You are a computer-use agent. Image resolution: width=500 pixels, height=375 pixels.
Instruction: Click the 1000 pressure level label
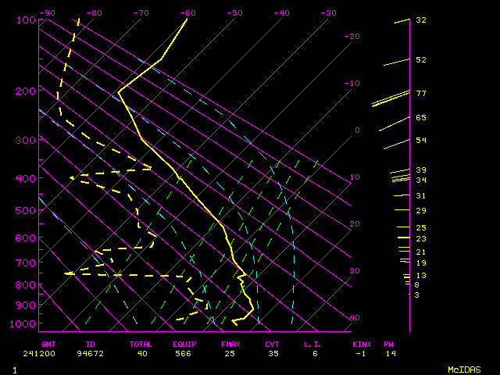(26, 323)
